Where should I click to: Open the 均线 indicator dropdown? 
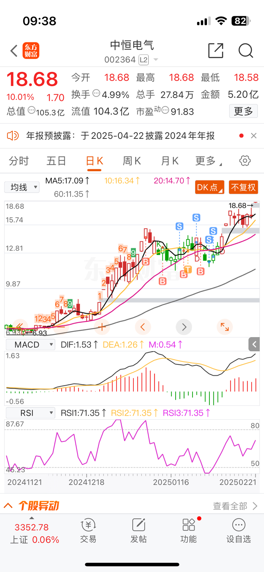point(22,187)
